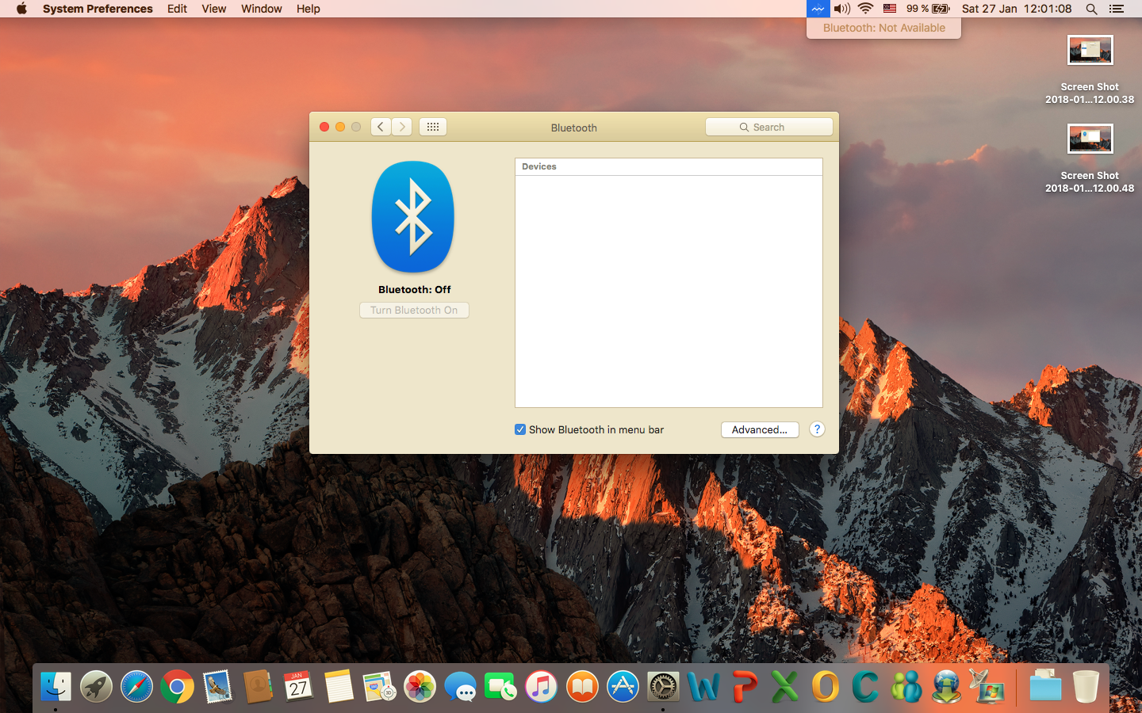1142x713 pixels.
Task: Open Spotlight search magnifier
Action: click(1091, 9)
